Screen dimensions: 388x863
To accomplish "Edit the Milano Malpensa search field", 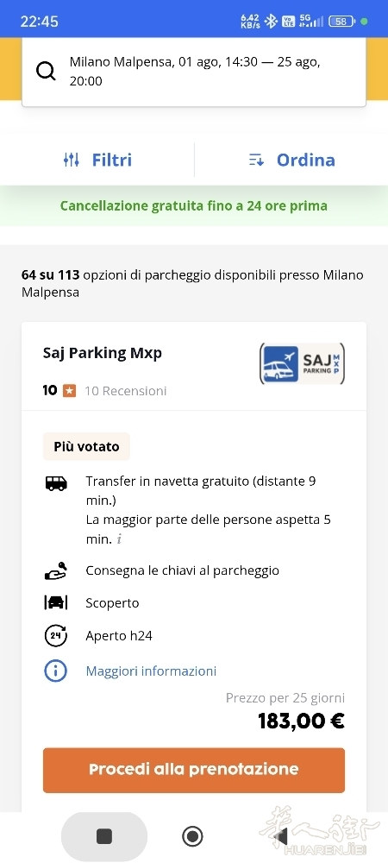I will pos(194,72).
